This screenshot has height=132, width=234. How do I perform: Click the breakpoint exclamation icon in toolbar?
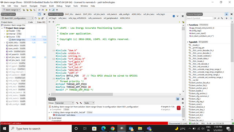(50, 10)
